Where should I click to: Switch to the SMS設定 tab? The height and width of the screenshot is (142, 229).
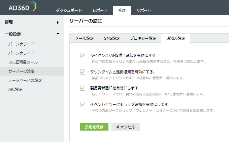tap(109, 38)
